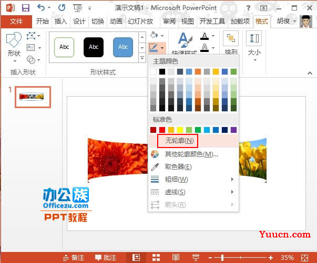Toggle the Notes (备注) pane
The width and height of the screenshot is (317, 263).
coord(74,258)
